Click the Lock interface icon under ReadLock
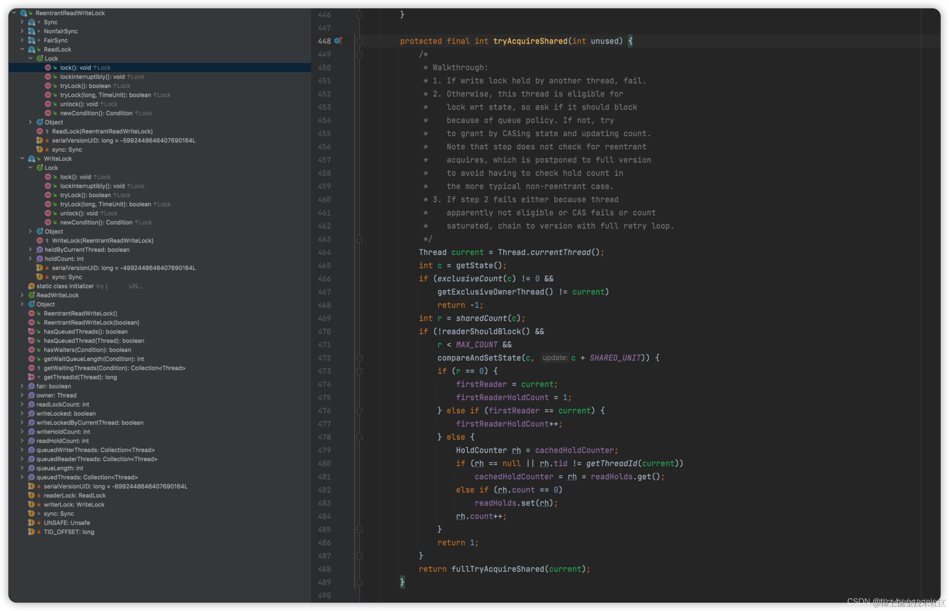The width and height of the screenshot is (949, 611). pos(40,59)
